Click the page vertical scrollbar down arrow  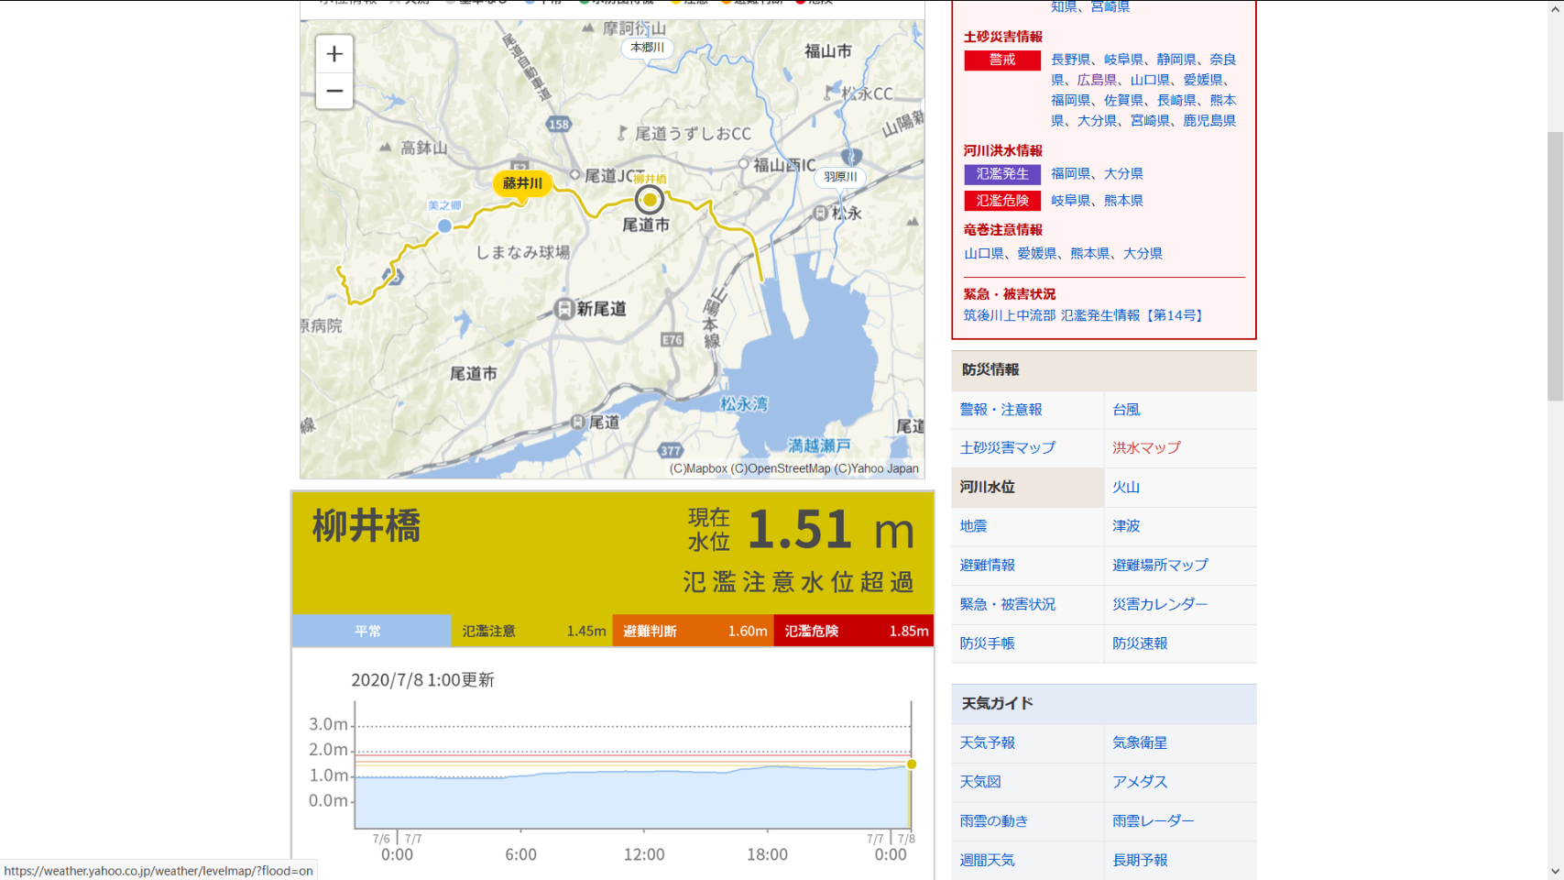[1555, 871]
